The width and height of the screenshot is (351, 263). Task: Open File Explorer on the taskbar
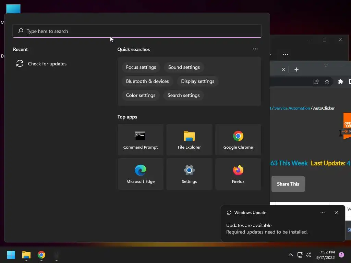26,255
